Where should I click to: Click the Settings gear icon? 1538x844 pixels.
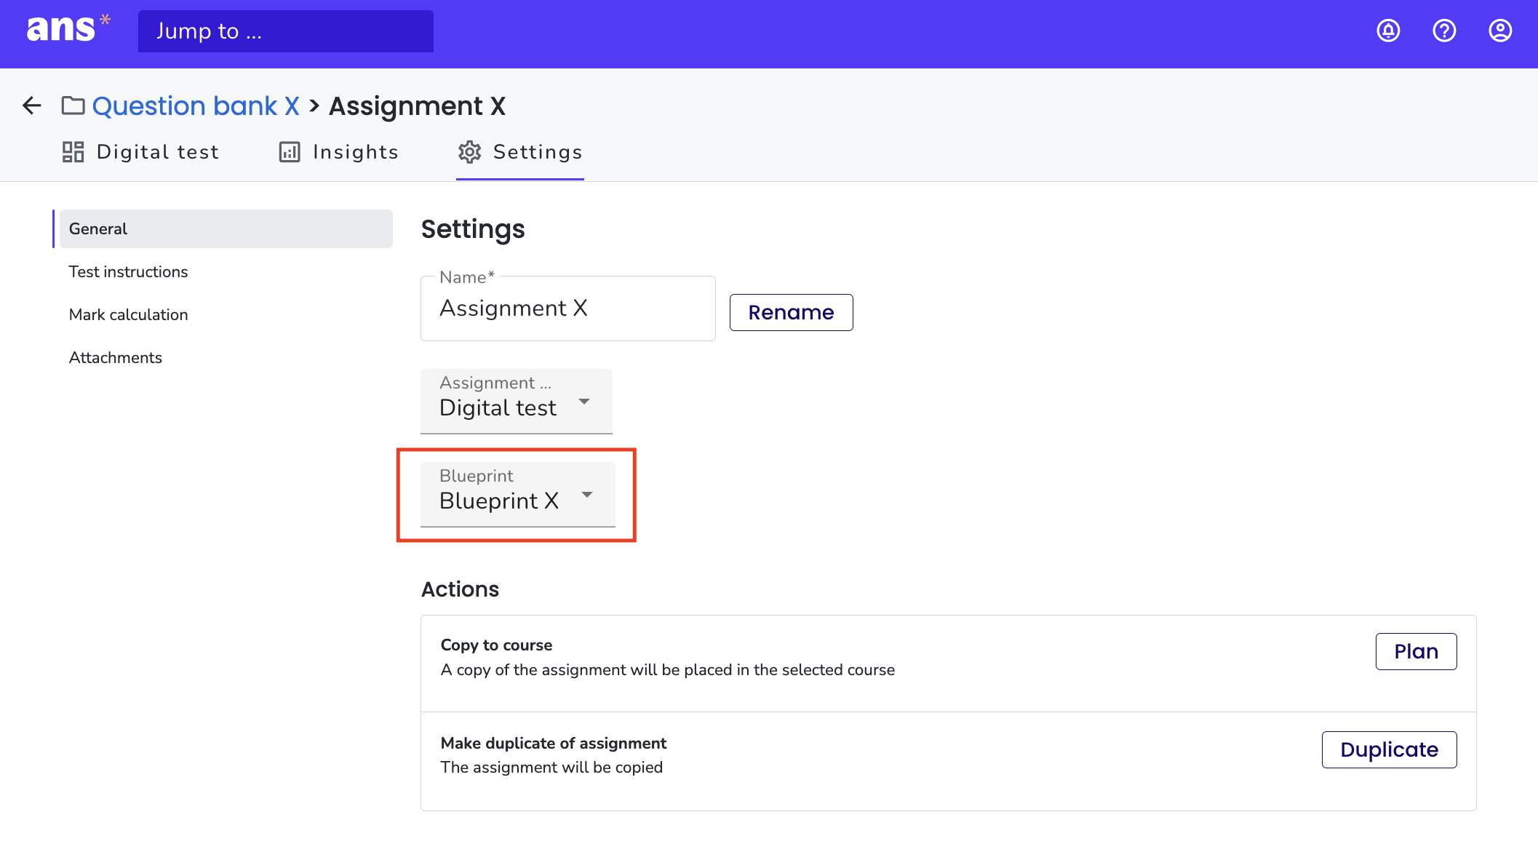coord(469,151)
